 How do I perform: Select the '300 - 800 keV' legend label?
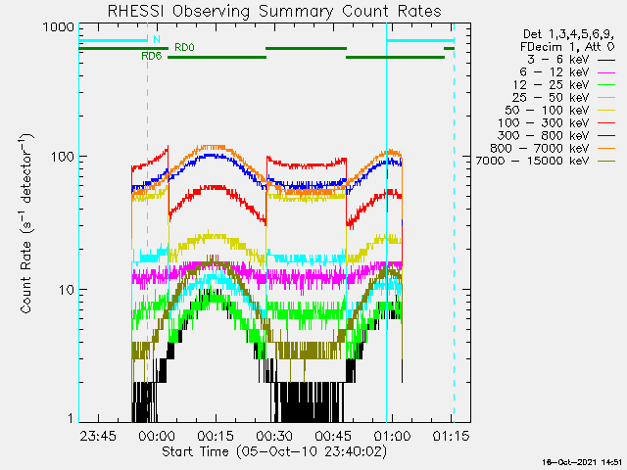[544, 136]
